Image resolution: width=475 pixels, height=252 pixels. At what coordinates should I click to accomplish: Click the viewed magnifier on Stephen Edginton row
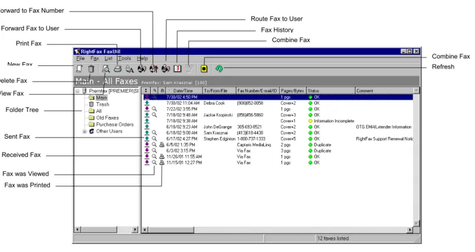154,139
